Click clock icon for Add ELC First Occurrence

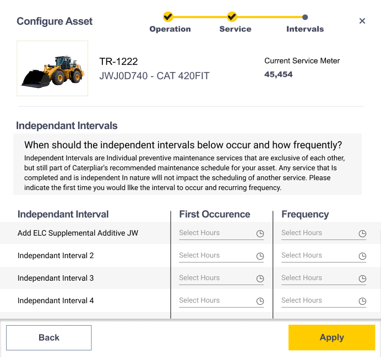(x=260, y=233)
